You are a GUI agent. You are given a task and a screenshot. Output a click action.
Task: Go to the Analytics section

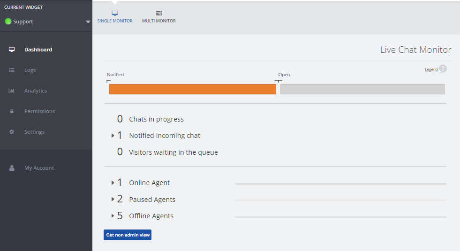tap(36, 91)
